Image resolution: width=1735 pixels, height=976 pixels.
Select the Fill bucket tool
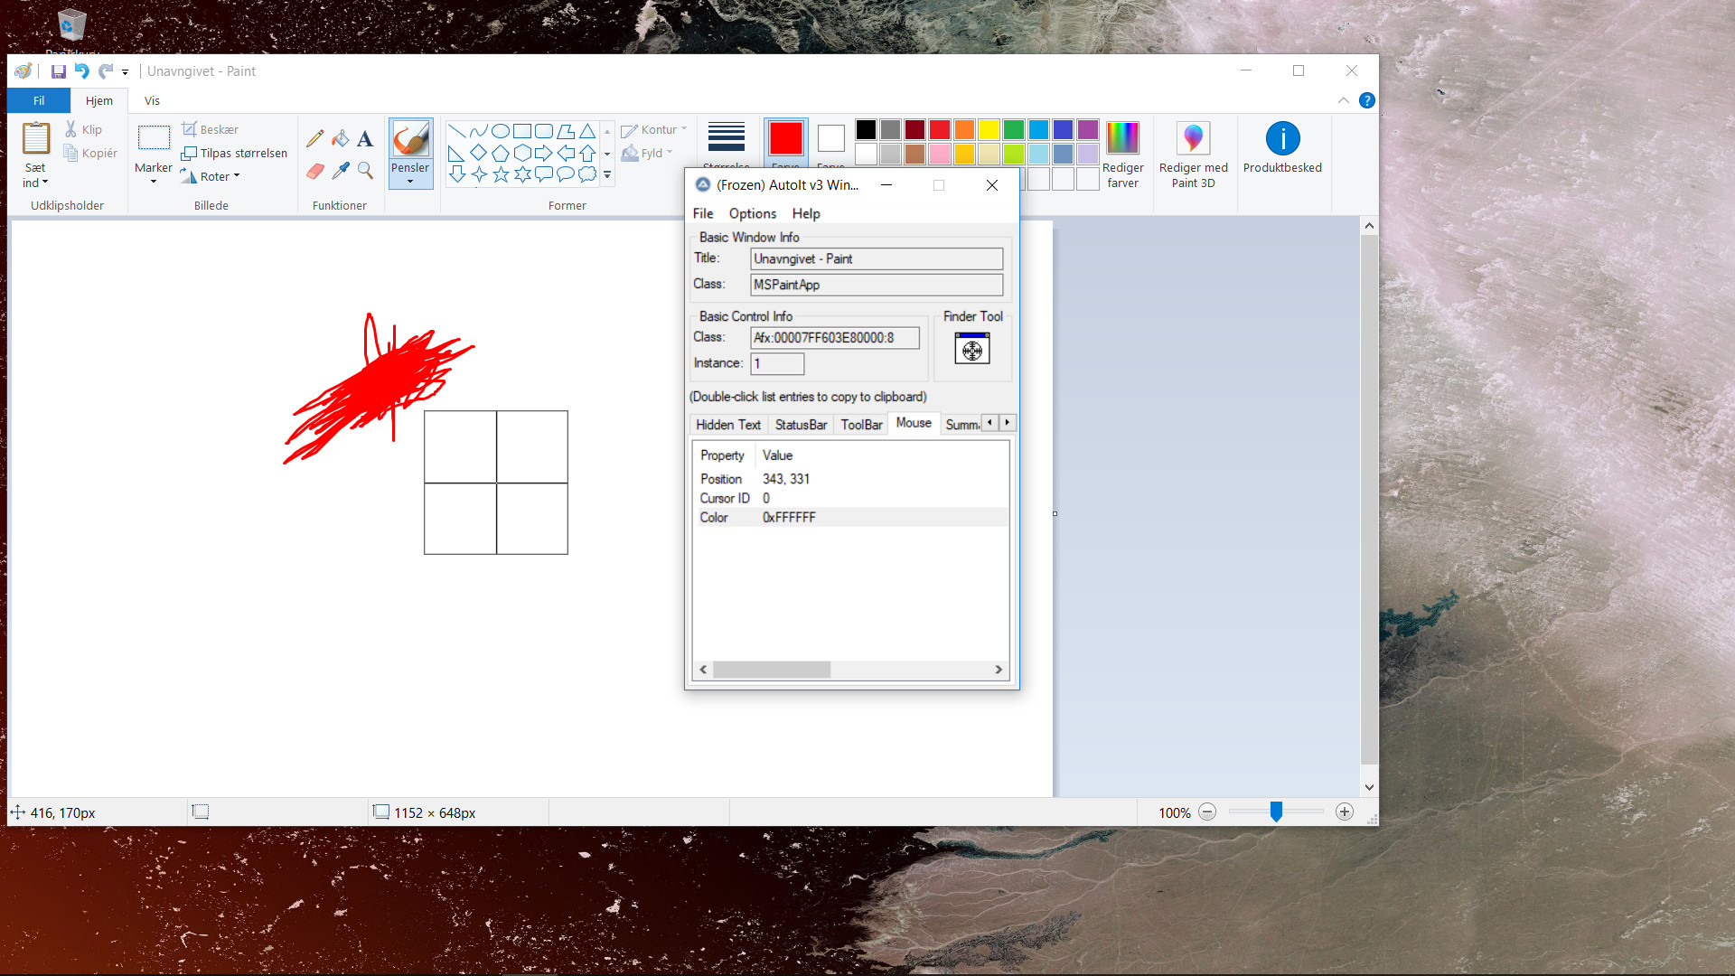coord(340,139)
